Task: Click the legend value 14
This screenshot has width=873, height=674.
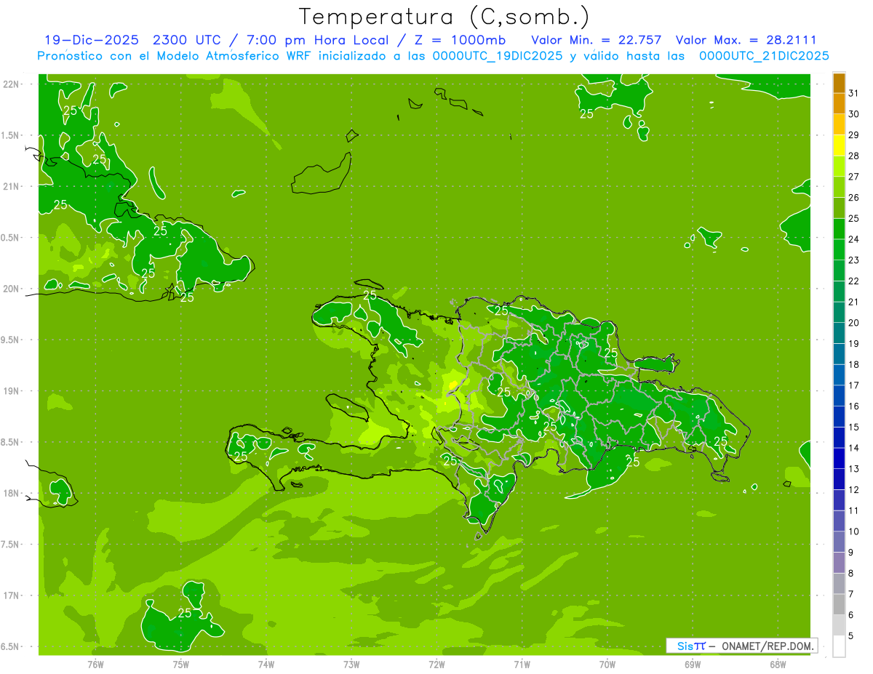Action: (x=854, y=448)
